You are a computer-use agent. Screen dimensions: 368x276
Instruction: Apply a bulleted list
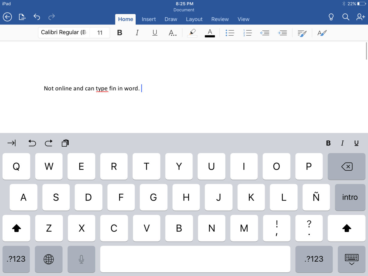pos(230,33)
